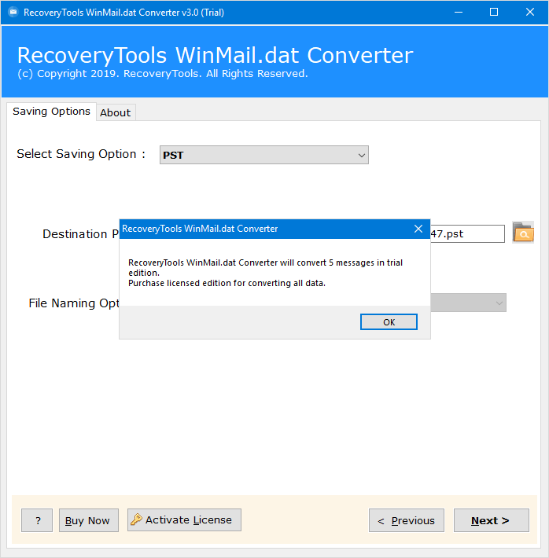Image resolution: width=549 pixels, height=558 pixels.
Task: Minimize the WinMail.dat Converter window
Action: 459,12
